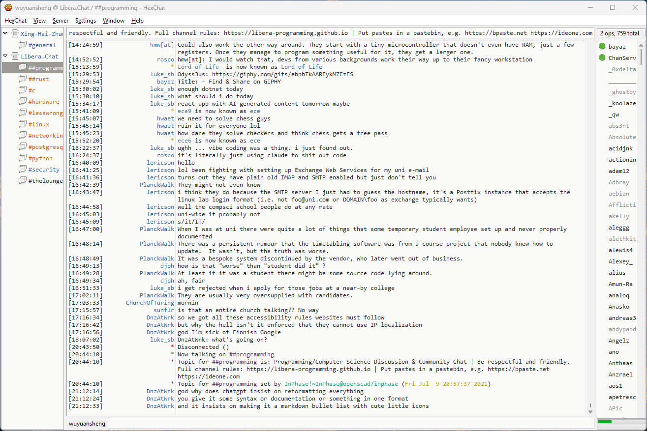Open the Settings menu

coord(86,21)
